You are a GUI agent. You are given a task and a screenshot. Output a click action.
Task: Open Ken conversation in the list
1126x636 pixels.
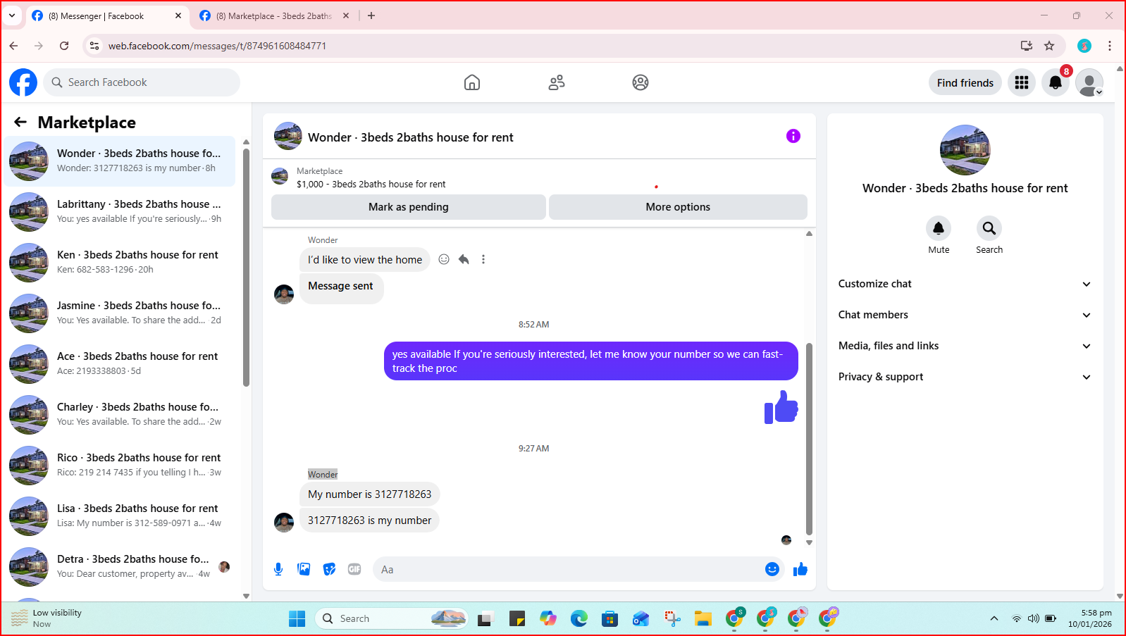click(x=120, y=262)
